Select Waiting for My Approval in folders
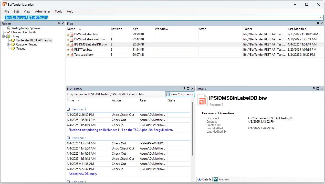Viewport: 325px width, 184px height. click(26, 28)
